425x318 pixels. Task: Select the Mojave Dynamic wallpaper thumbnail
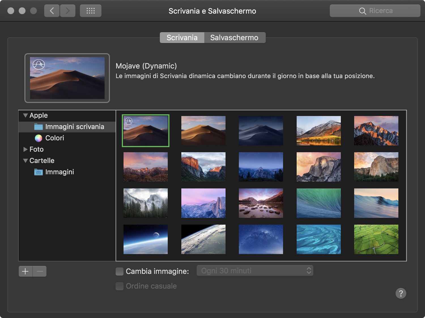[x=146, y=131]
